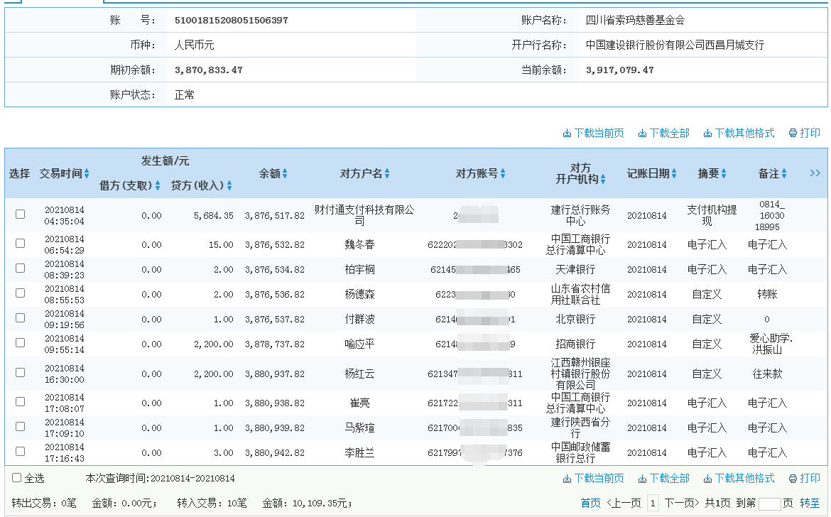Viewport: 831px width, 517px height.
Task: Check the 财付通支付 transaction row checkbox
Action: 20,213
